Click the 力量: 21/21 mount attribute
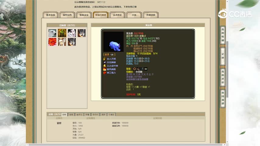The height and width of the screenshot is (146, 260). click(78, 135)
